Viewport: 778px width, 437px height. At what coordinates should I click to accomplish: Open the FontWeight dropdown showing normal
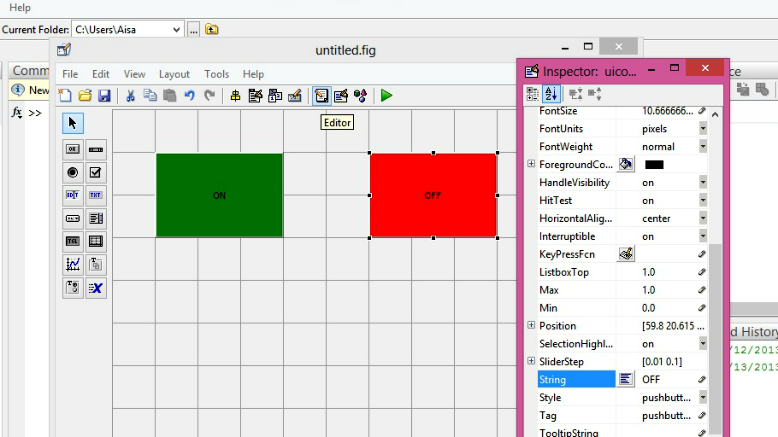pos(703,147)
